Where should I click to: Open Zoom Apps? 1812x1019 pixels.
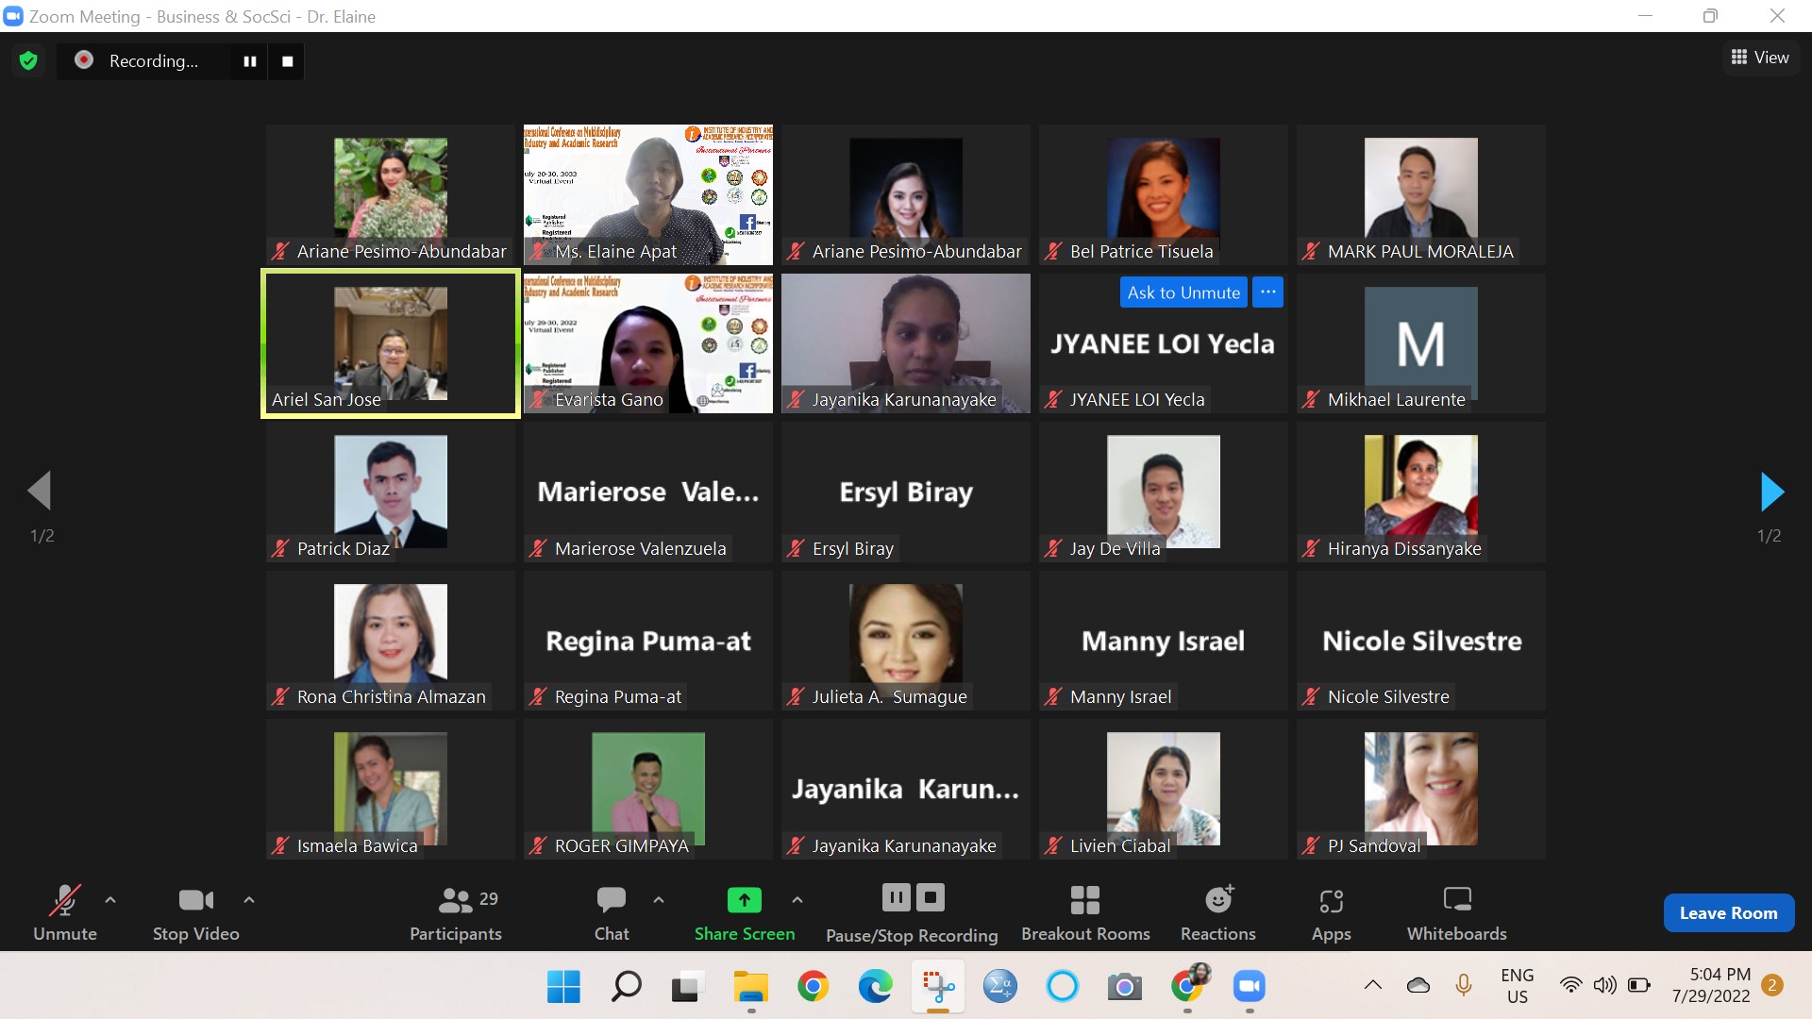click(x=1331, y=912)
